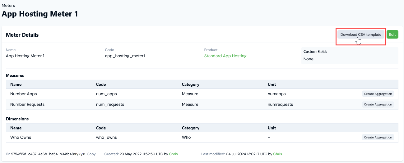Click the meter ID value text
404x163 pixels.
coord(48,154)
